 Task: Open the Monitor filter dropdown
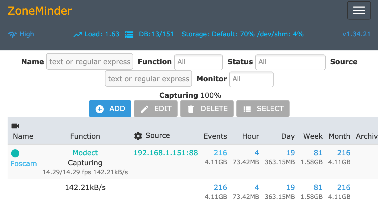[251, 79]
